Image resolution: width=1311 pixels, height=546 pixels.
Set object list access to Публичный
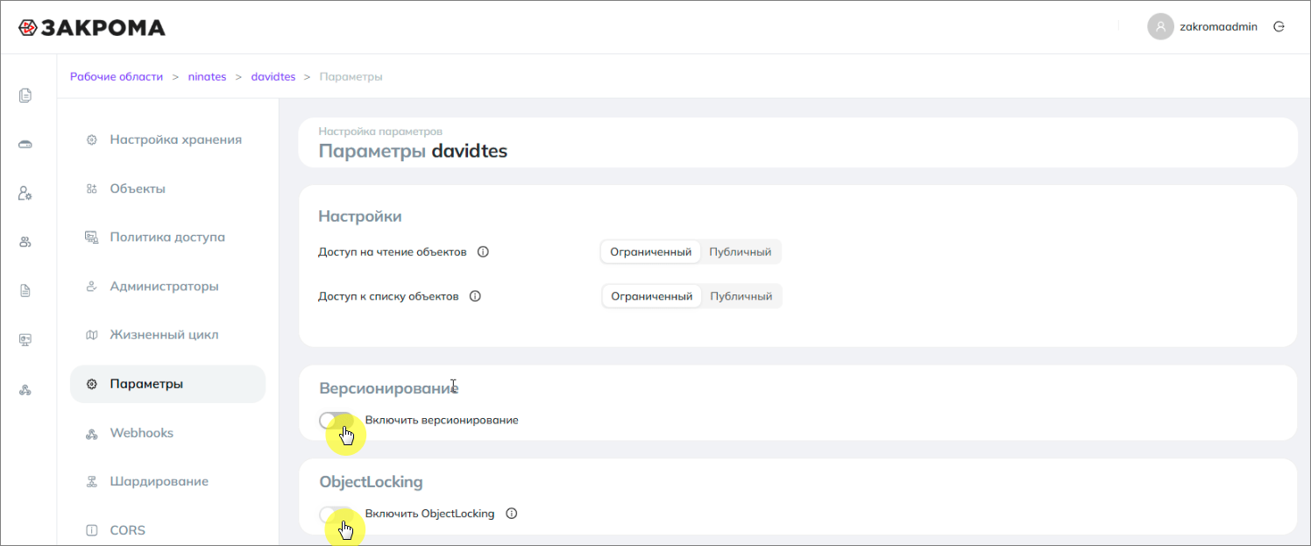(741, 296)
